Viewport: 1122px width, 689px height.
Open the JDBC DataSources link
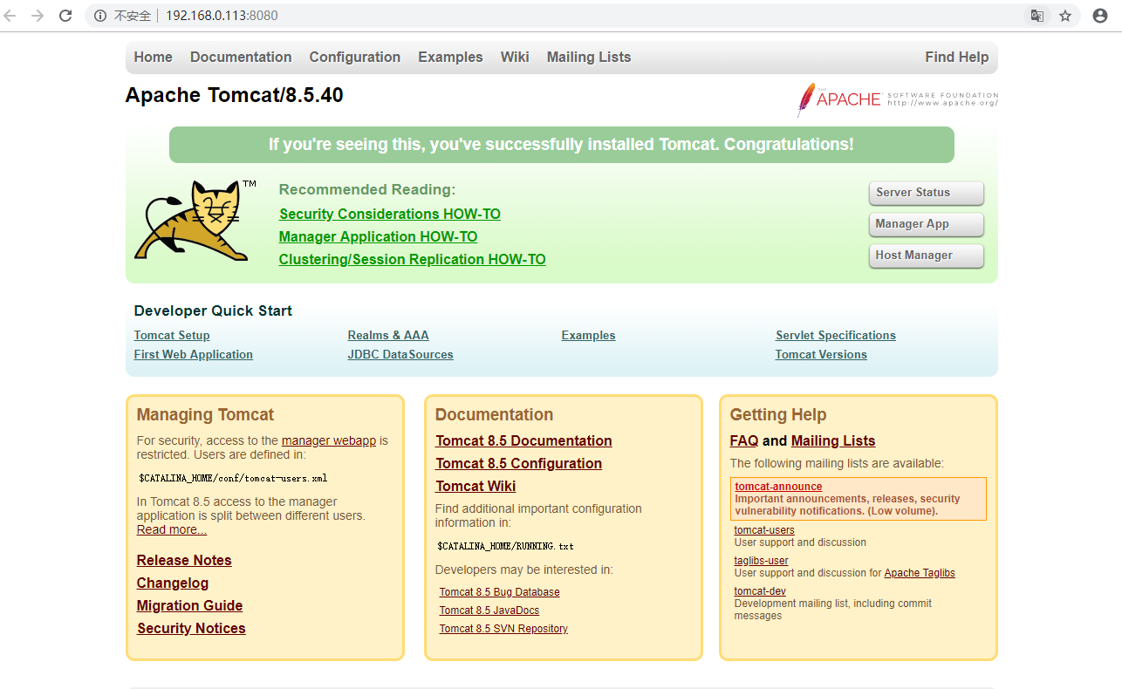400,355
